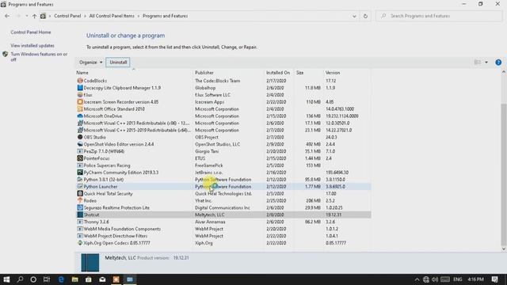507x285 pixels.
Task: Select Microsoft Visual C++ 2013 Redistributable row
Action: pyautogui.click(x=223, y=123)
